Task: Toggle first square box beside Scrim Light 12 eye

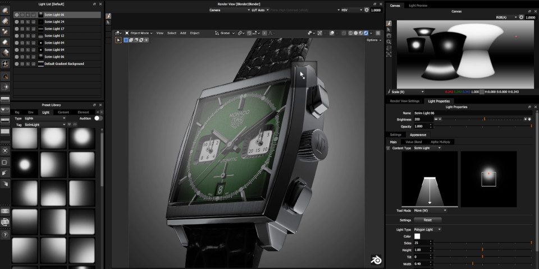Action: (x=22, y=36)
